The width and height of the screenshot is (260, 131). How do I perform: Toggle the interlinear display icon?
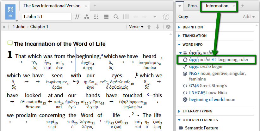96,17
